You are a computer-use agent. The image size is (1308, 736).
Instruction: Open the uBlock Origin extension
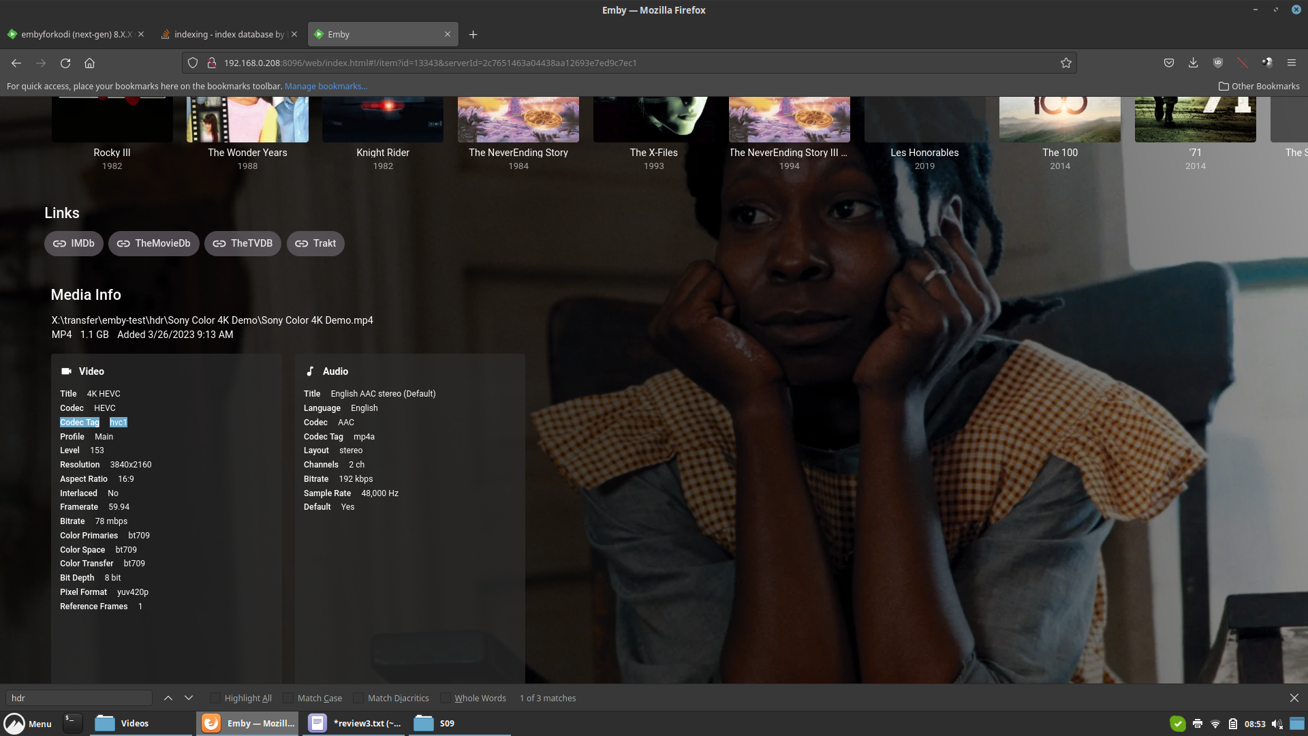(1218, 63)
